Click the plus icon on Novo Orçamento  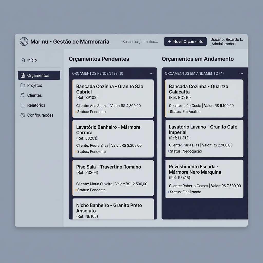169,42
